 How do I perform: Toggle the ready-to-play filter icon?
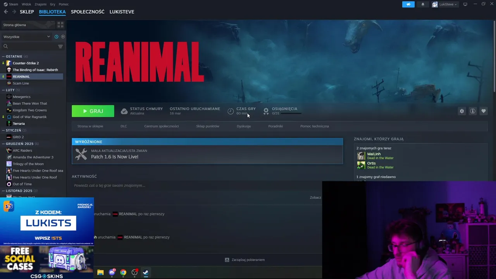pos(63,37)
